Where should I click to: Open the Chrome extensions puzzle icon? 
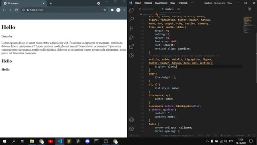[112, 10]
